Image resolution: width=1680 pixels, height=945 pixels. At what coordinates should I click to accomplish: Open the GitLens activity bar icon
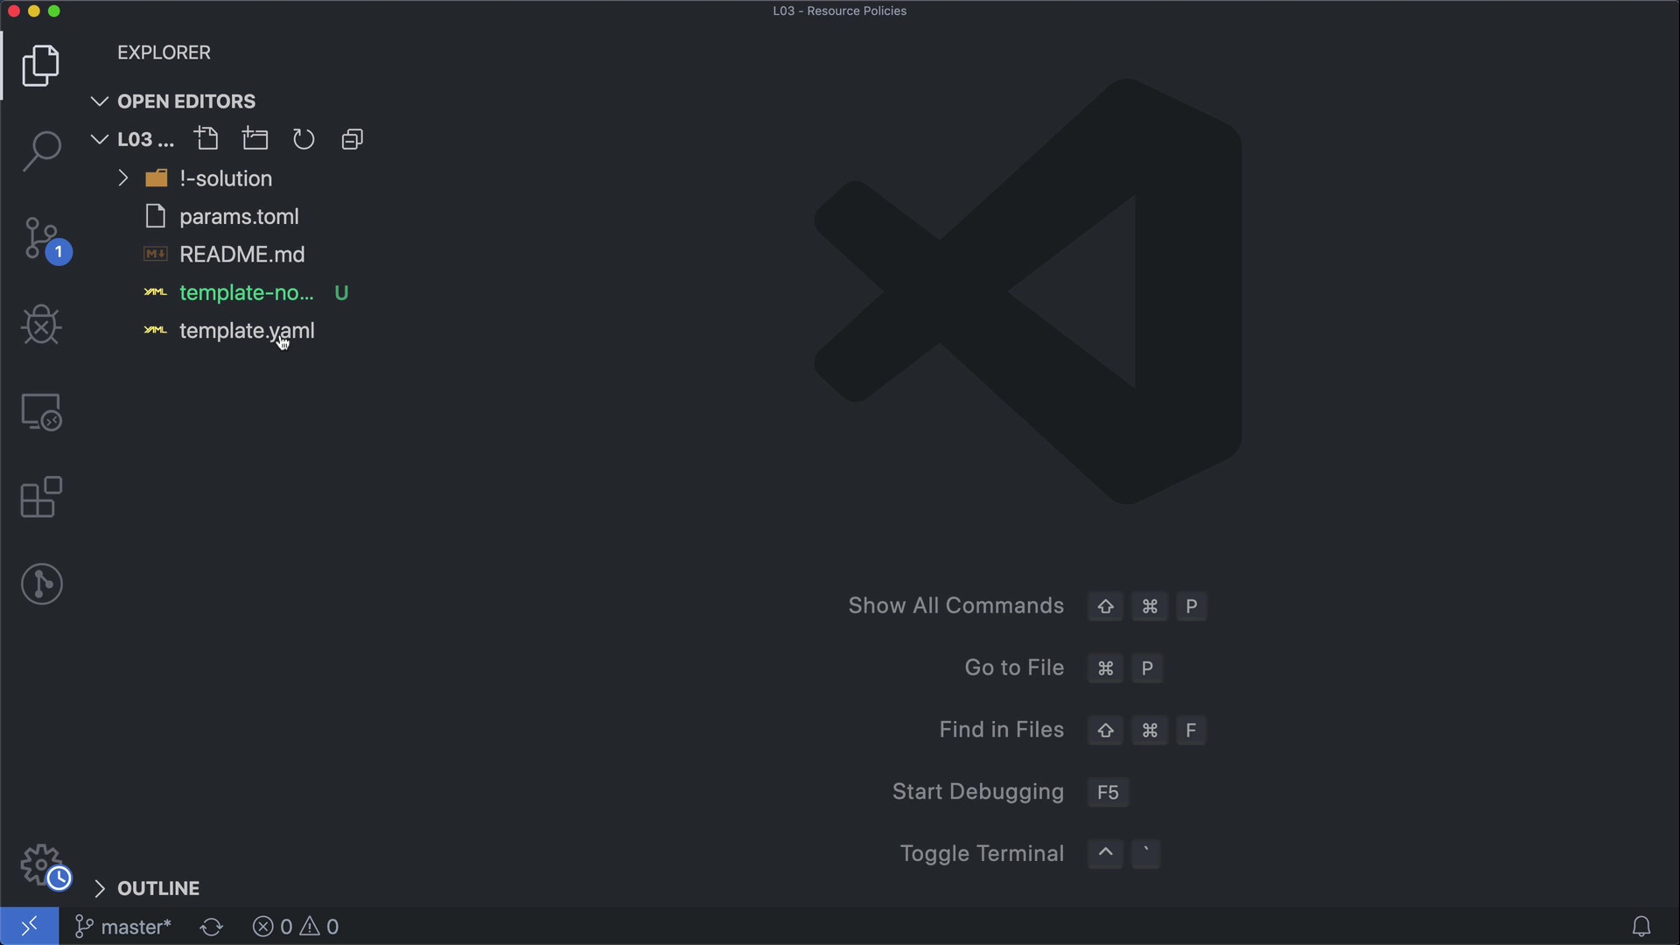tap(41, 584)
